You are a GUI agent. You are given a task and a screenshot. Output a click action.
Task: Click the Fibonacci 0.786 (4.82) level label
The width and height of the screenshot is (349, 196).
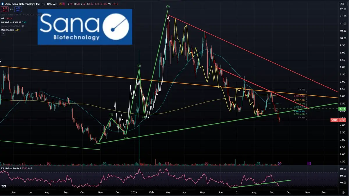click(299, 111)
